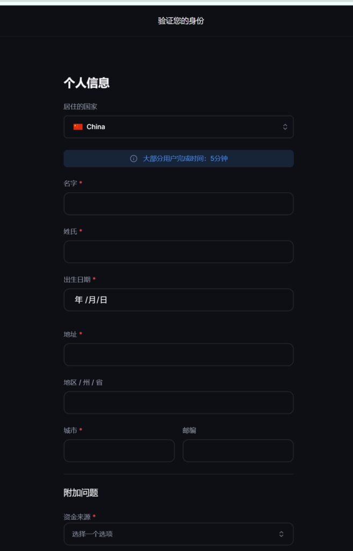
Task: Click the info icon in the time banner
Action: [x=133, y=159]
